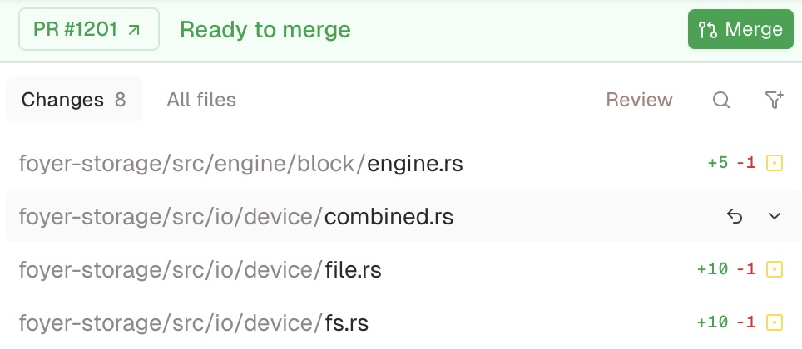Click the yellow modified-status icon for engine.rs

pyautogui.click(x=775, y=164)
